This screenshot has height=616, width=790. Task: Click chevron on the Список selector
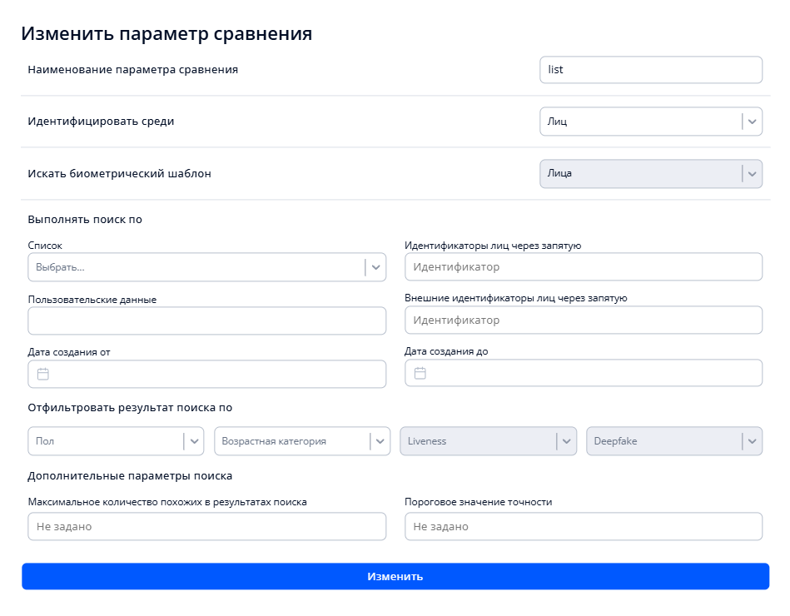point(376,266)
